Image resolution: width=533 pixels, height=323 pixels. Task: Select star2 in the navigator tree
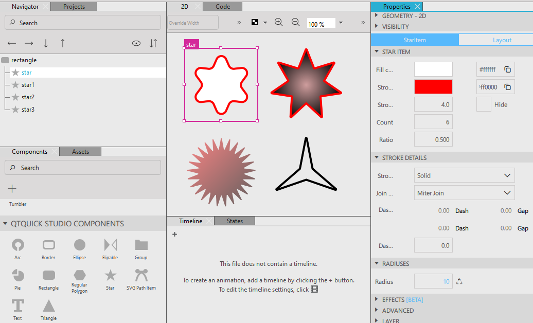[x=28, y=97]
